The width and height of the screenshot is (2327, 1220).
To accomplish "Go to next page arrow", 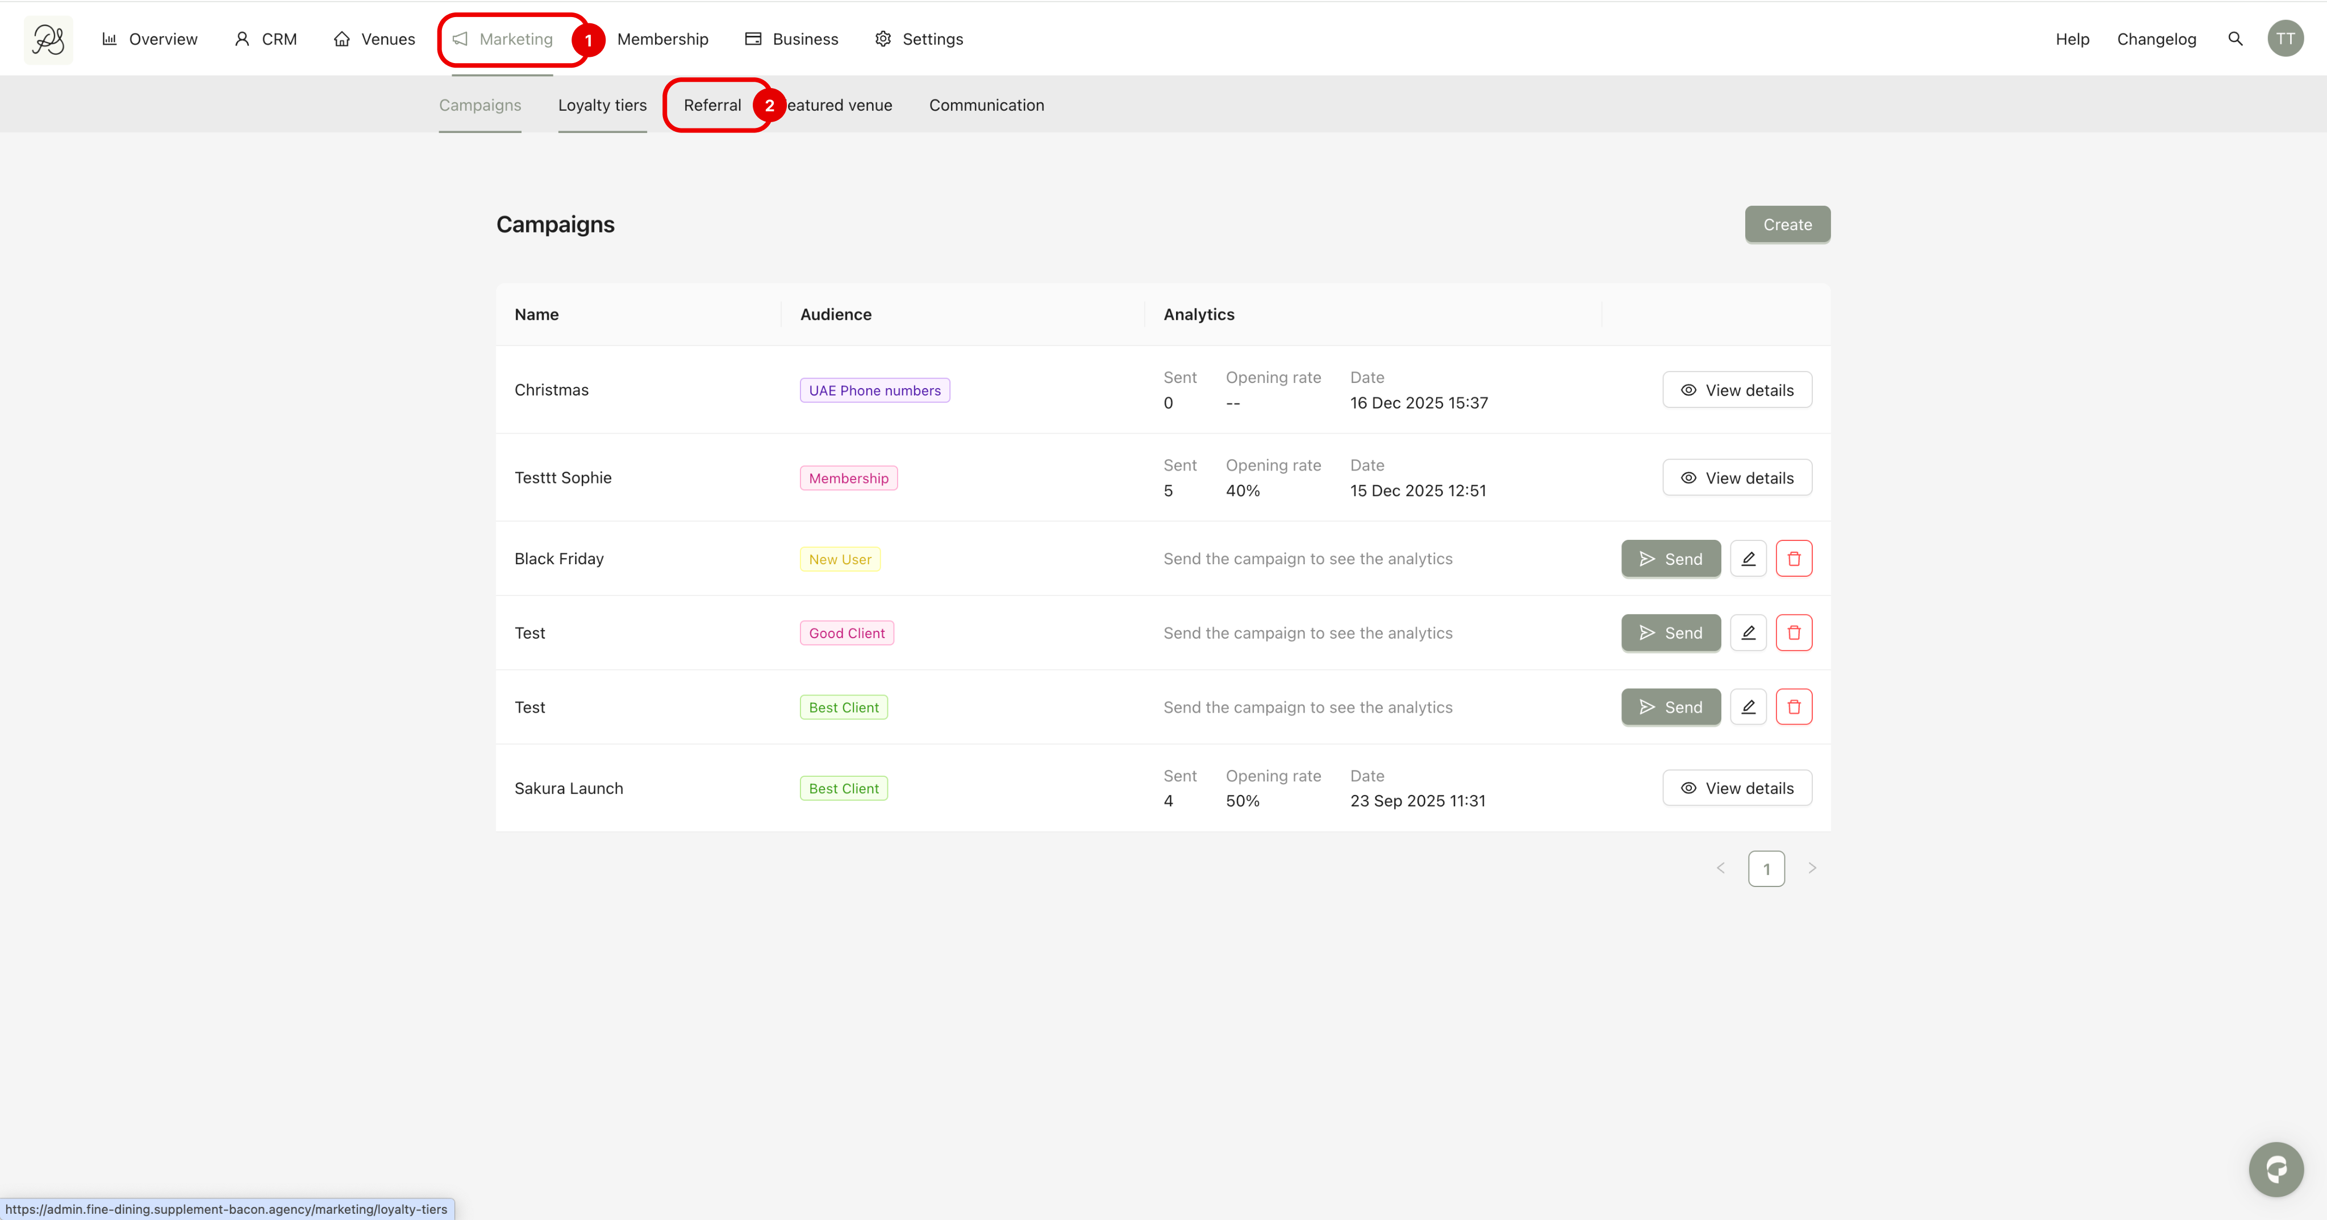I will (x=1811, y=868).
